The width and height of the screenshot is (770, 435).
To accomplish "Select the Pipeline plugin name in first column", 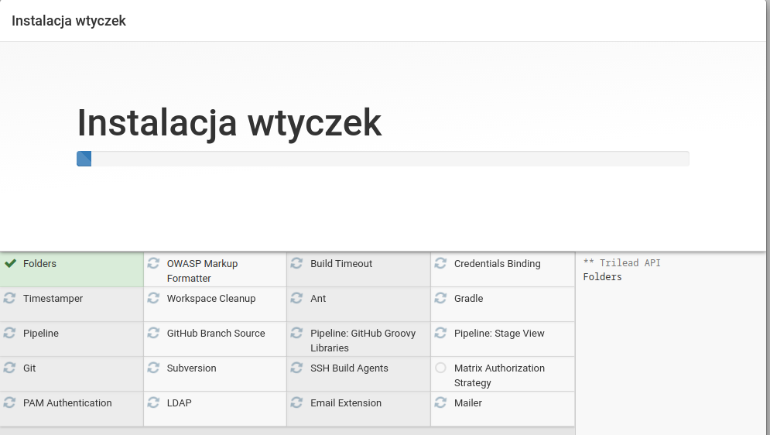I will pyautogui.click(x=41, y=334).
